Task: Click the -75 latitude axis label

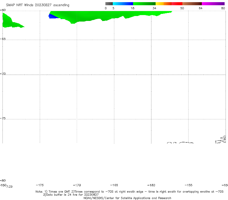Action: (3, 118)
